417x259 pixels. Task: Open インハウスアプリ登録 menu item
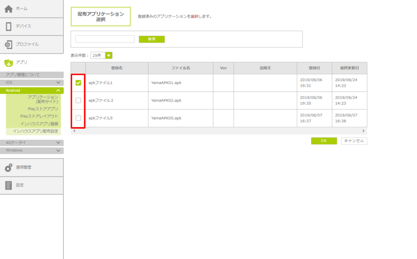39,124
